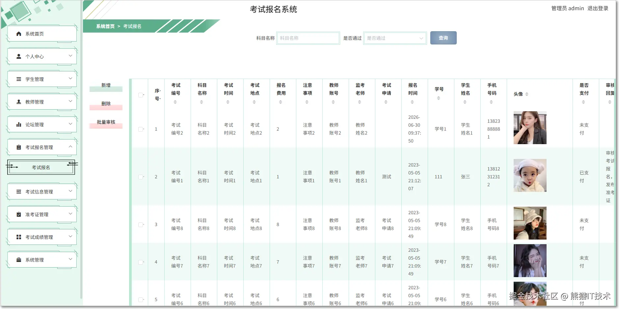Expand the 准考证管理 menu chevron
Image resolution: width=619 pixels, height=309 pixels.
pos(70,214)
